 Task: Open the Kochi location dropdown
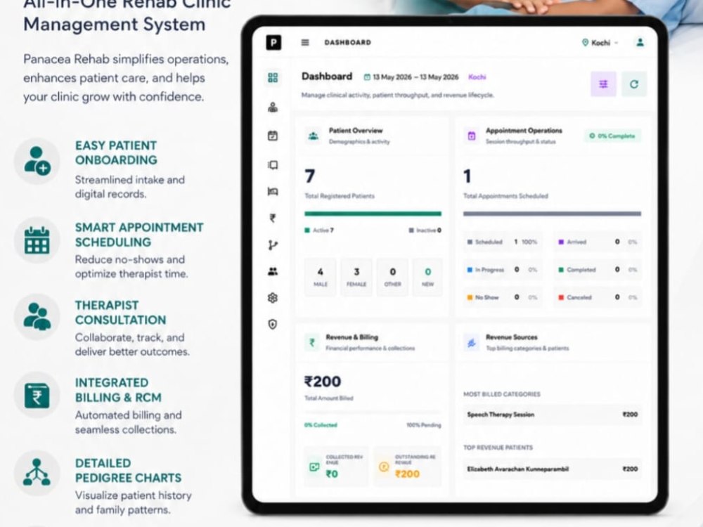600,43
